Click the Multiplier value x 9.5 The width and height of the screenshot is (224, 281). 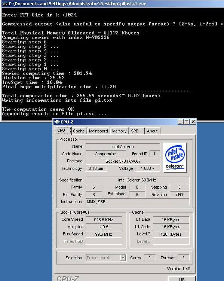pyautogui.click(x=104, y=227)
